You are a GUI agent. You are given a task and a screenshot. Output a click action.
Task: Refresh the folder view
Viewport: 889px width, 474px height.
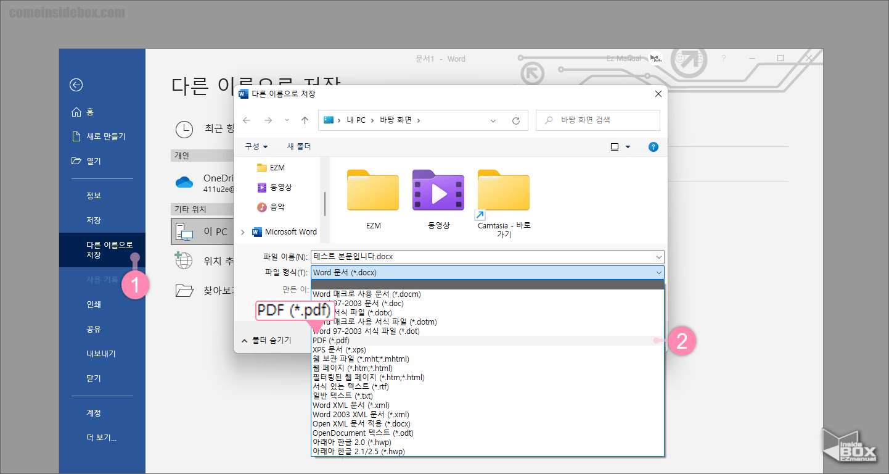[516, 120]
